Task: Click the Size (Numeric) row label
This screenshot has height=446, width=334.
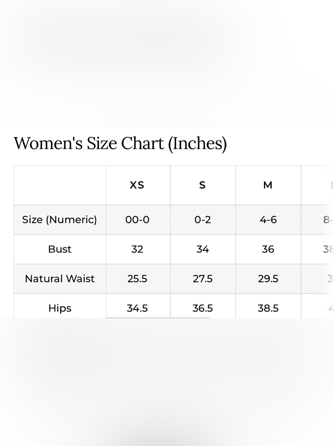Action: click(59, 220)
